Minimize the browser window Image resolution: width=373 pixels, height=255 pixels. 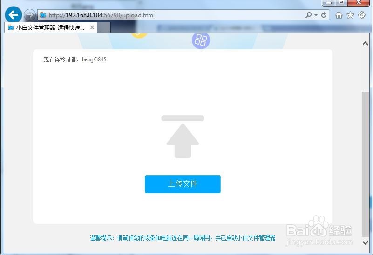click(329, 3)
